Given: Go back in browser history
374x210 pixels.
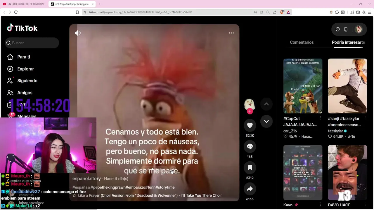Looking at the screenshot, I should click(x=4, y=12).
